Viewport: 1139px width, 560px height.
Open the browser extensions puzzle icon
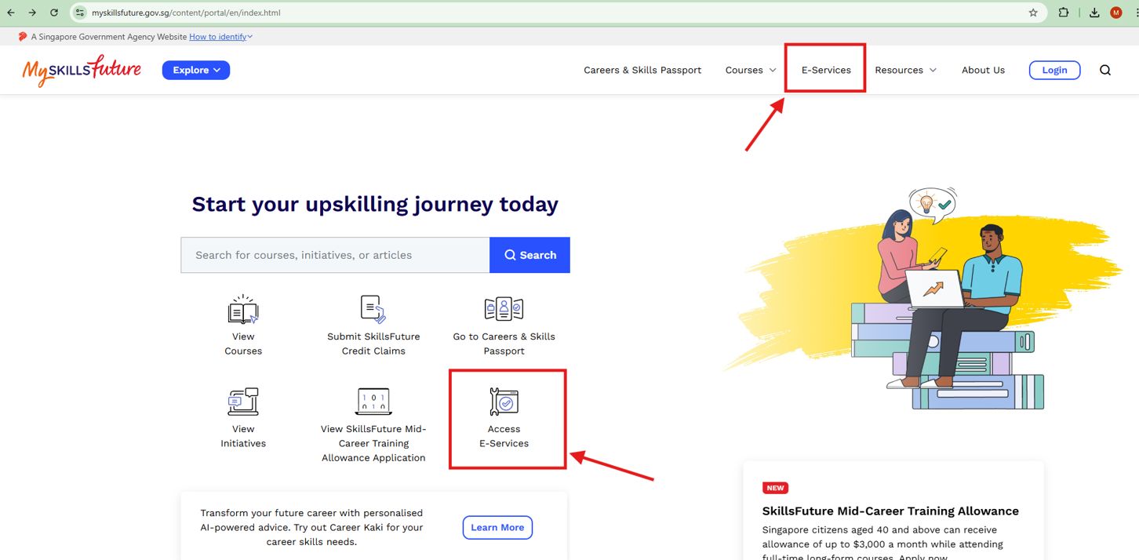click(1064, 13)
